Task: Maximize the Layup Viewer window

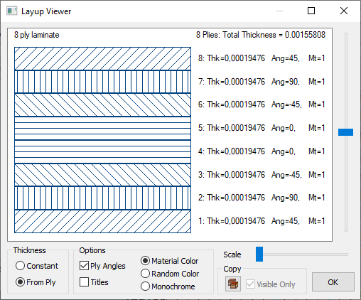Action: 311,11
